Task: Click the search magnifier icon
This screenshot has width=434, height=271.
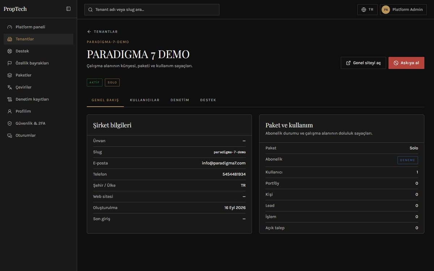Action: [x=90, y=10]
